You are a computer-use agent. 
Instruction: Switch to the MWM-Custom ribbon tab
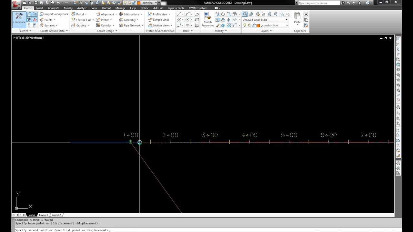tap(198, 8)
